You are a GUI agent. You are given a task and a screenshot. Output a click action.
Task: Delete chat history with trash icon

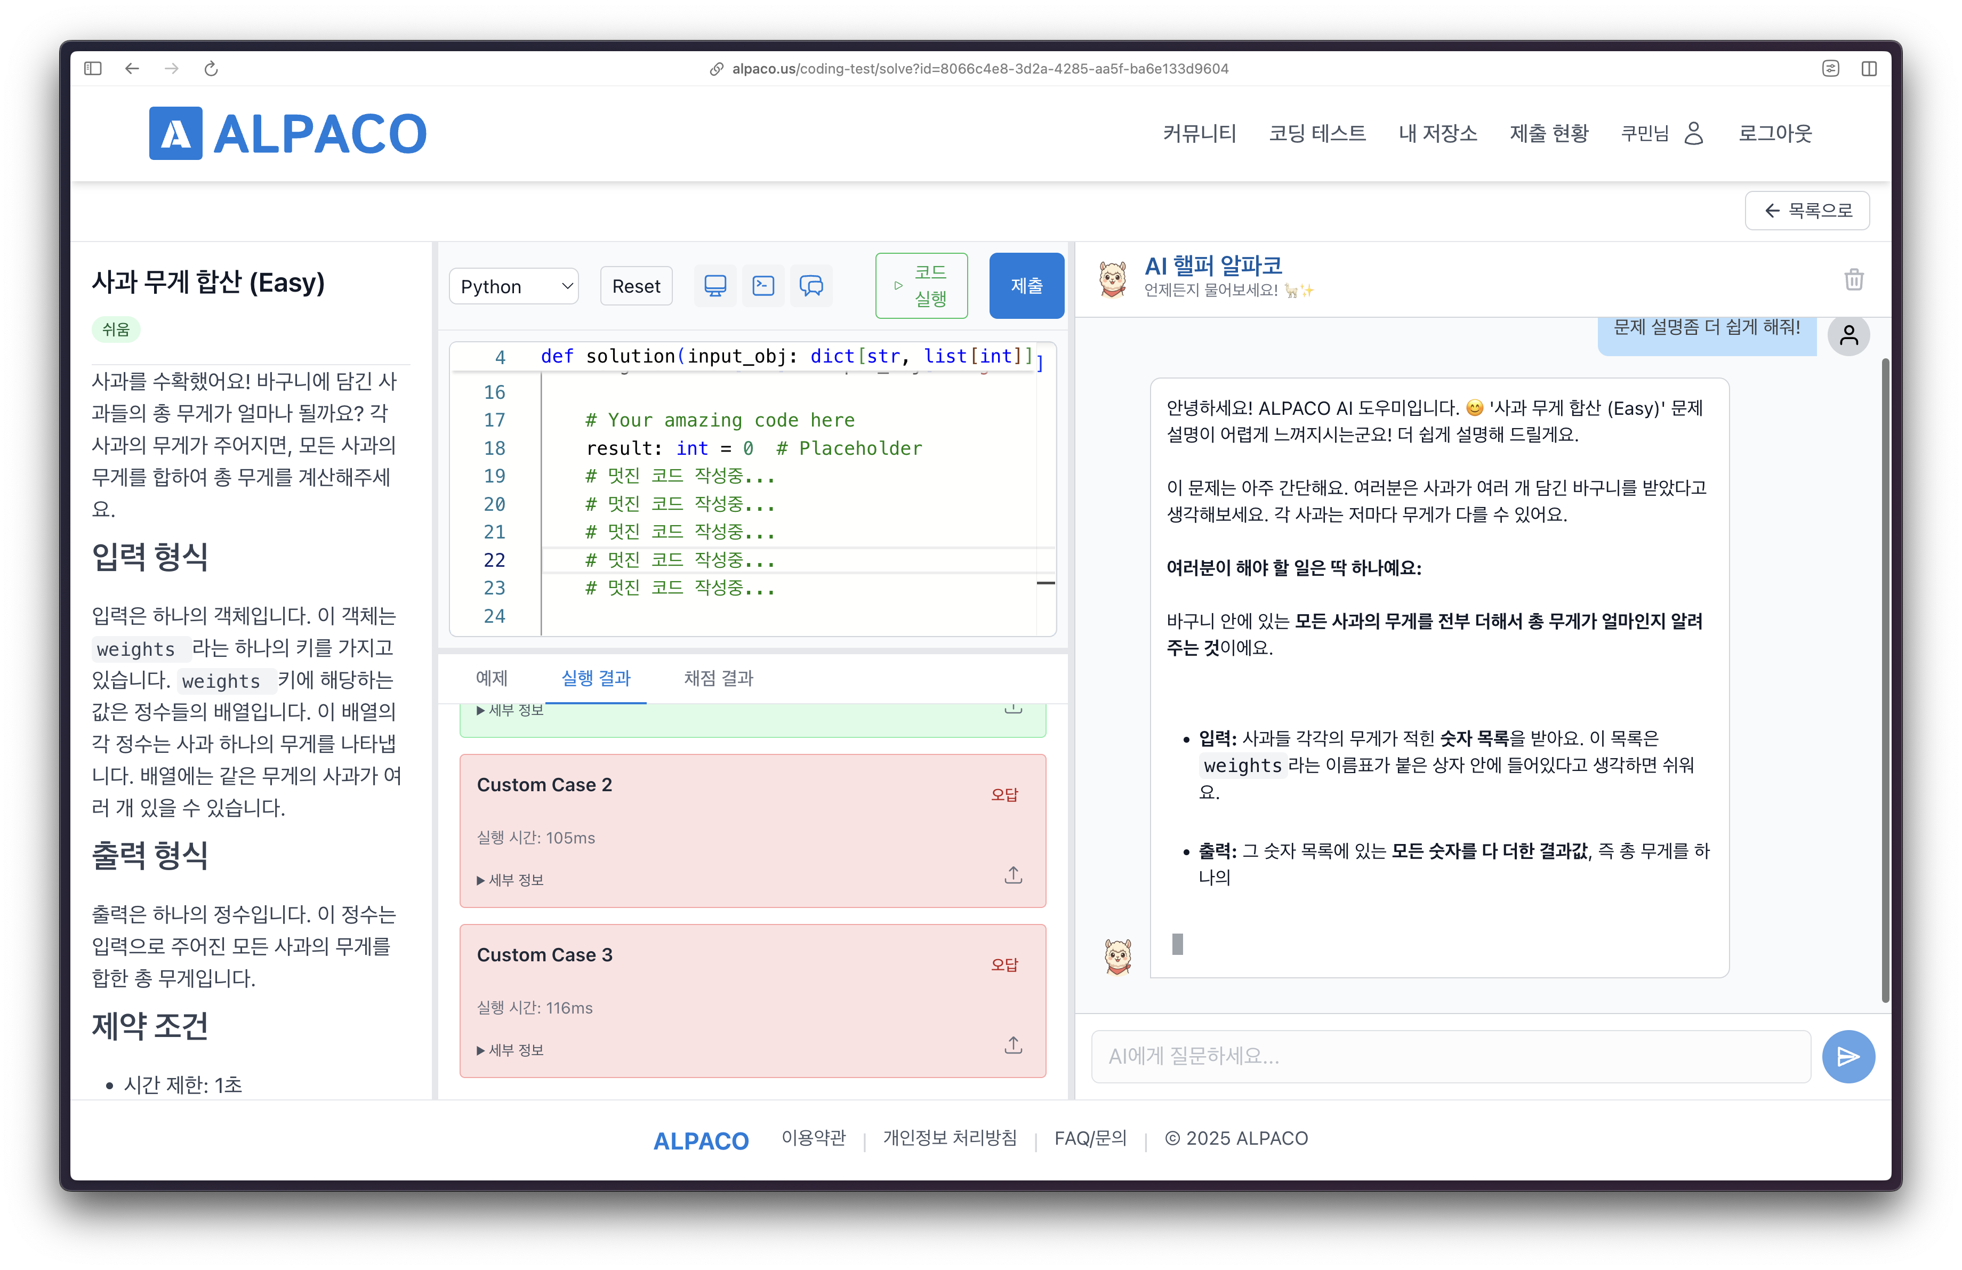1854,279
